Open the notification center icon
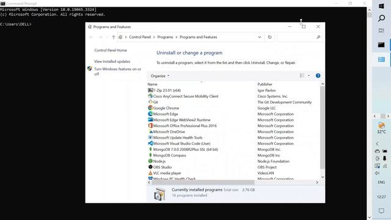This screenshot has height=220, width=391. 381,211
